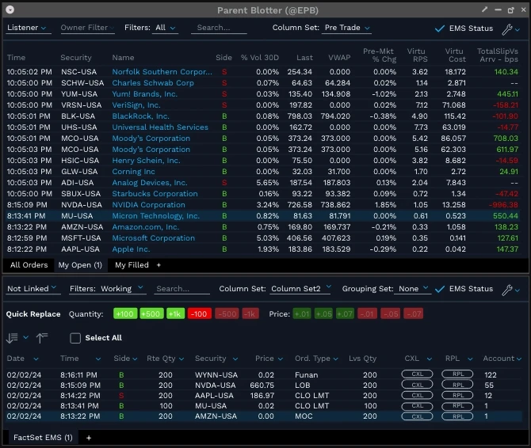This screenshot has height=448, width=531.
Task: Select the FactSet EMS (1) tab
Action: click(x=43, y=438)
